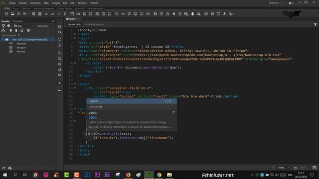Screen dimensions: 319x179
Task: Open sync settings gear icon
Action: point(291,3)
